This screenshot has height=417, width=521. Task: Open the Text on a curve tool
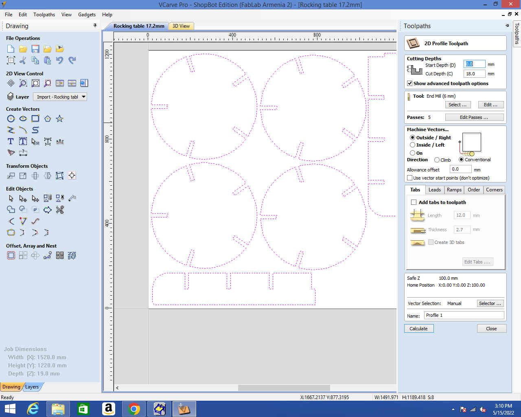(60, 141)
